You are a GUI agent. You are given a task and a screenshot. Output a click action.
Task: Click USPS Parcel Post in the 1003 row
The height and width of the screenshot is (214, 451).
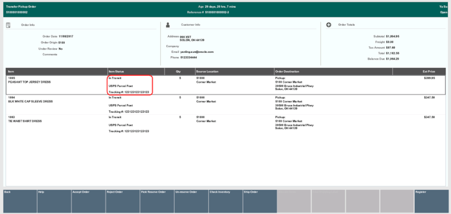point(121,125)
